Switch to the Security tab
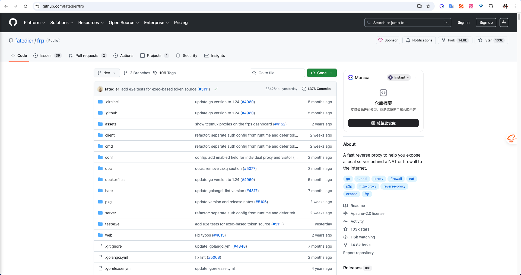521x275 pixels. (187, 56)
